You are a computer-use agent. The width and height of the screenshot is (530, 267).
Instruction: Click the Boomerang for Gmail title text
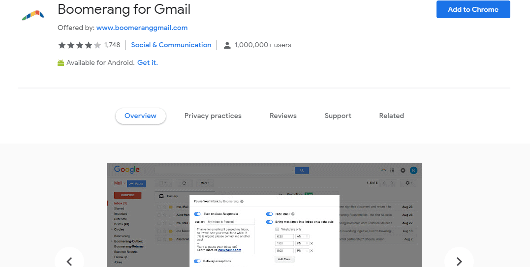tap(124, 9)
